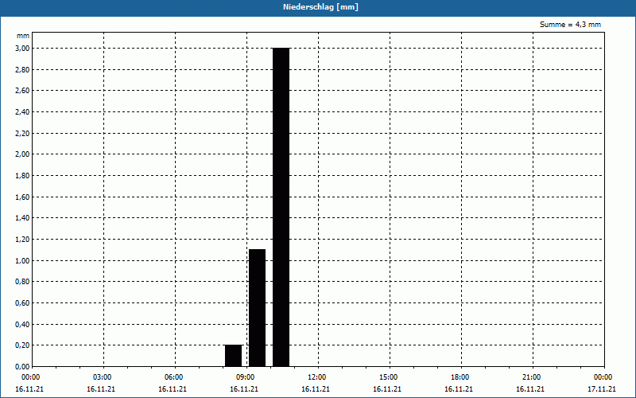Image resolution: width=636 pixels, height=398 pixels.
Task: Click the 12:00 time axis label
Action: [316, 377]
